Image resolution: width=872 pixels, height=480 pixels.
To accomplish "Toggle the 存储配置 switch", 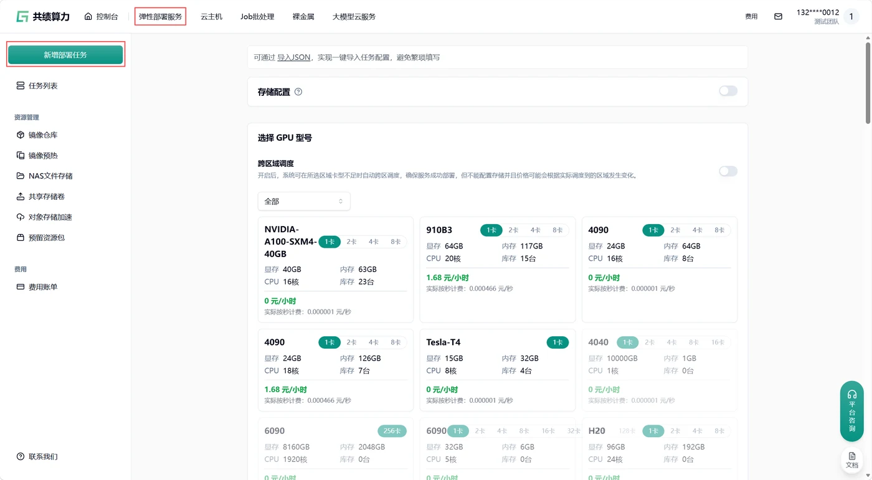I will coord(728,92).
